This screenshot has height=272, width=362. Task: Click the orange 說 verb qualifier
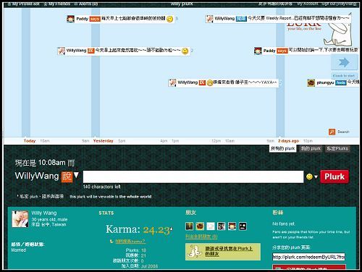[x=67, y=177]
